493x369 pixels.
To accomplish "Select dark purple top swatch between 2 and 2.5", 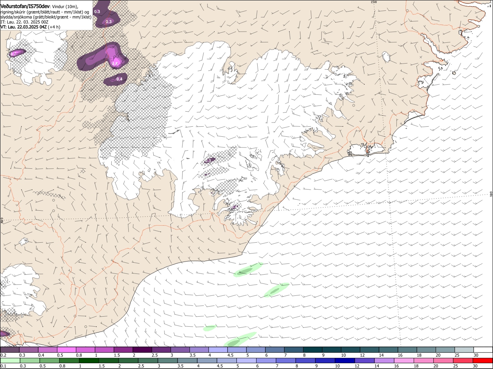I will [142, 350].
